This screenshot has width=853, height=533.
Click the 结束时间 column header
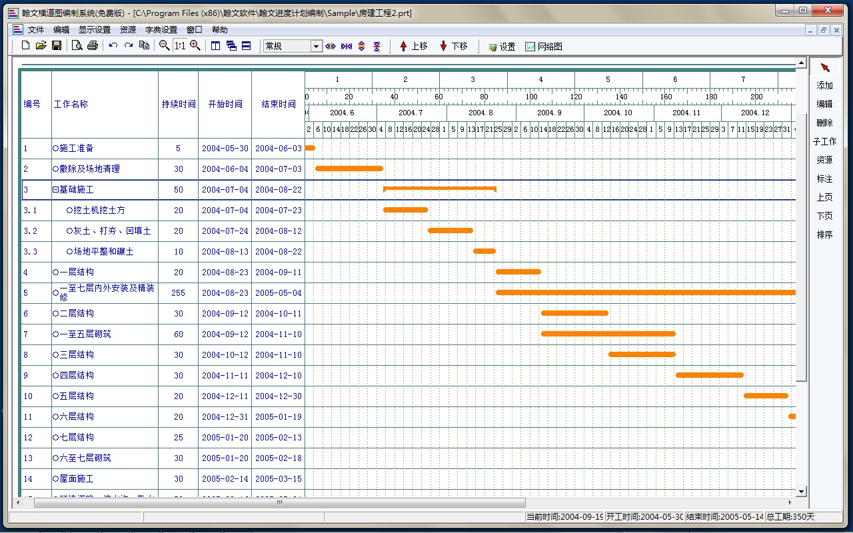(279, 105)
